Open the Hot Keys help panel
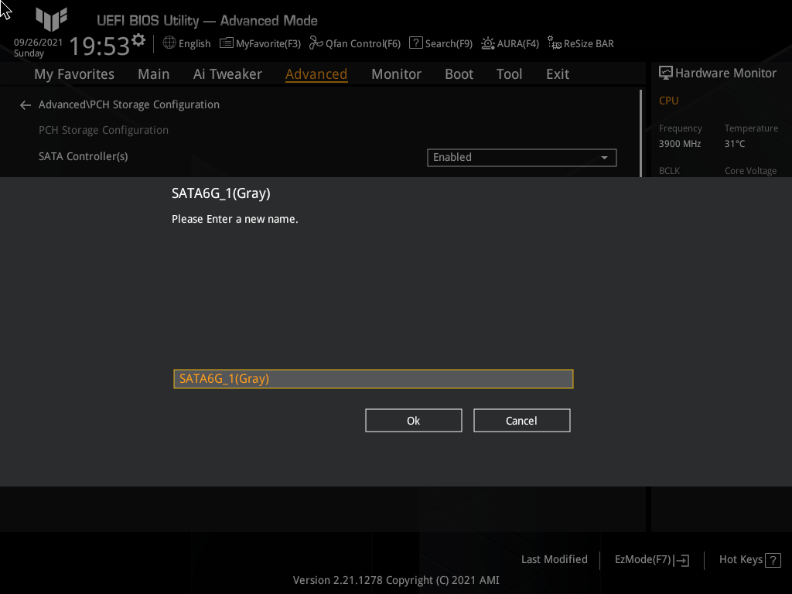 [x=749, y=559]
